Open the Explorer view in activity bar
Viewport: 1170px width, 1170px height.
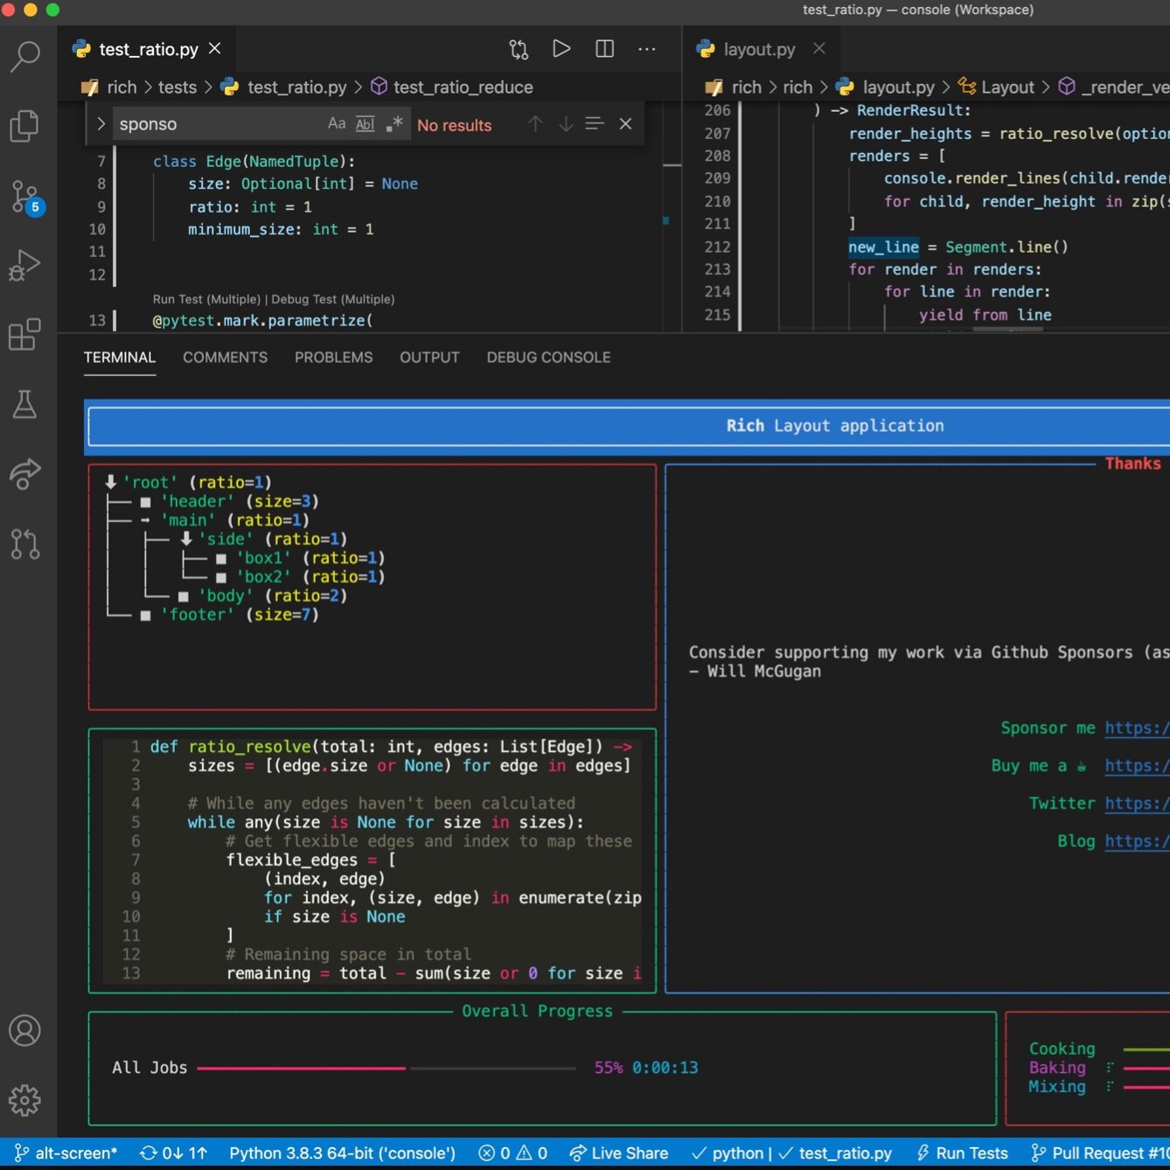[25, 126]
